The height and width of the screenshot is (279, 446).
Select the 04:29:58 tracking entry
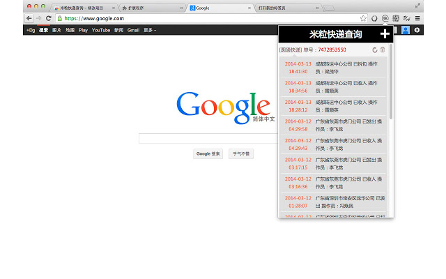click(x=333, y=125)
